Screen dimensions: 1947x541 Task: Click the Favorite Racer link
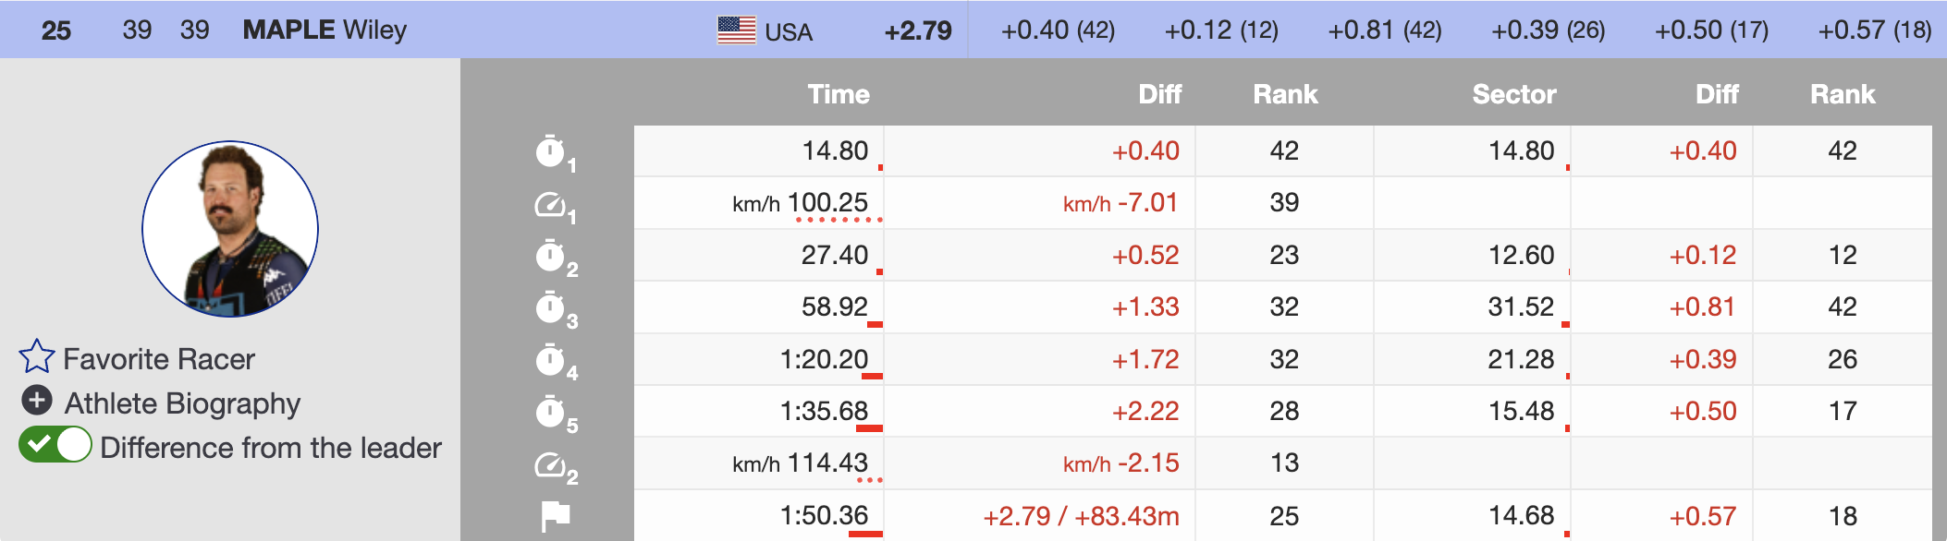pyautogui.click(x=159, y=359)
